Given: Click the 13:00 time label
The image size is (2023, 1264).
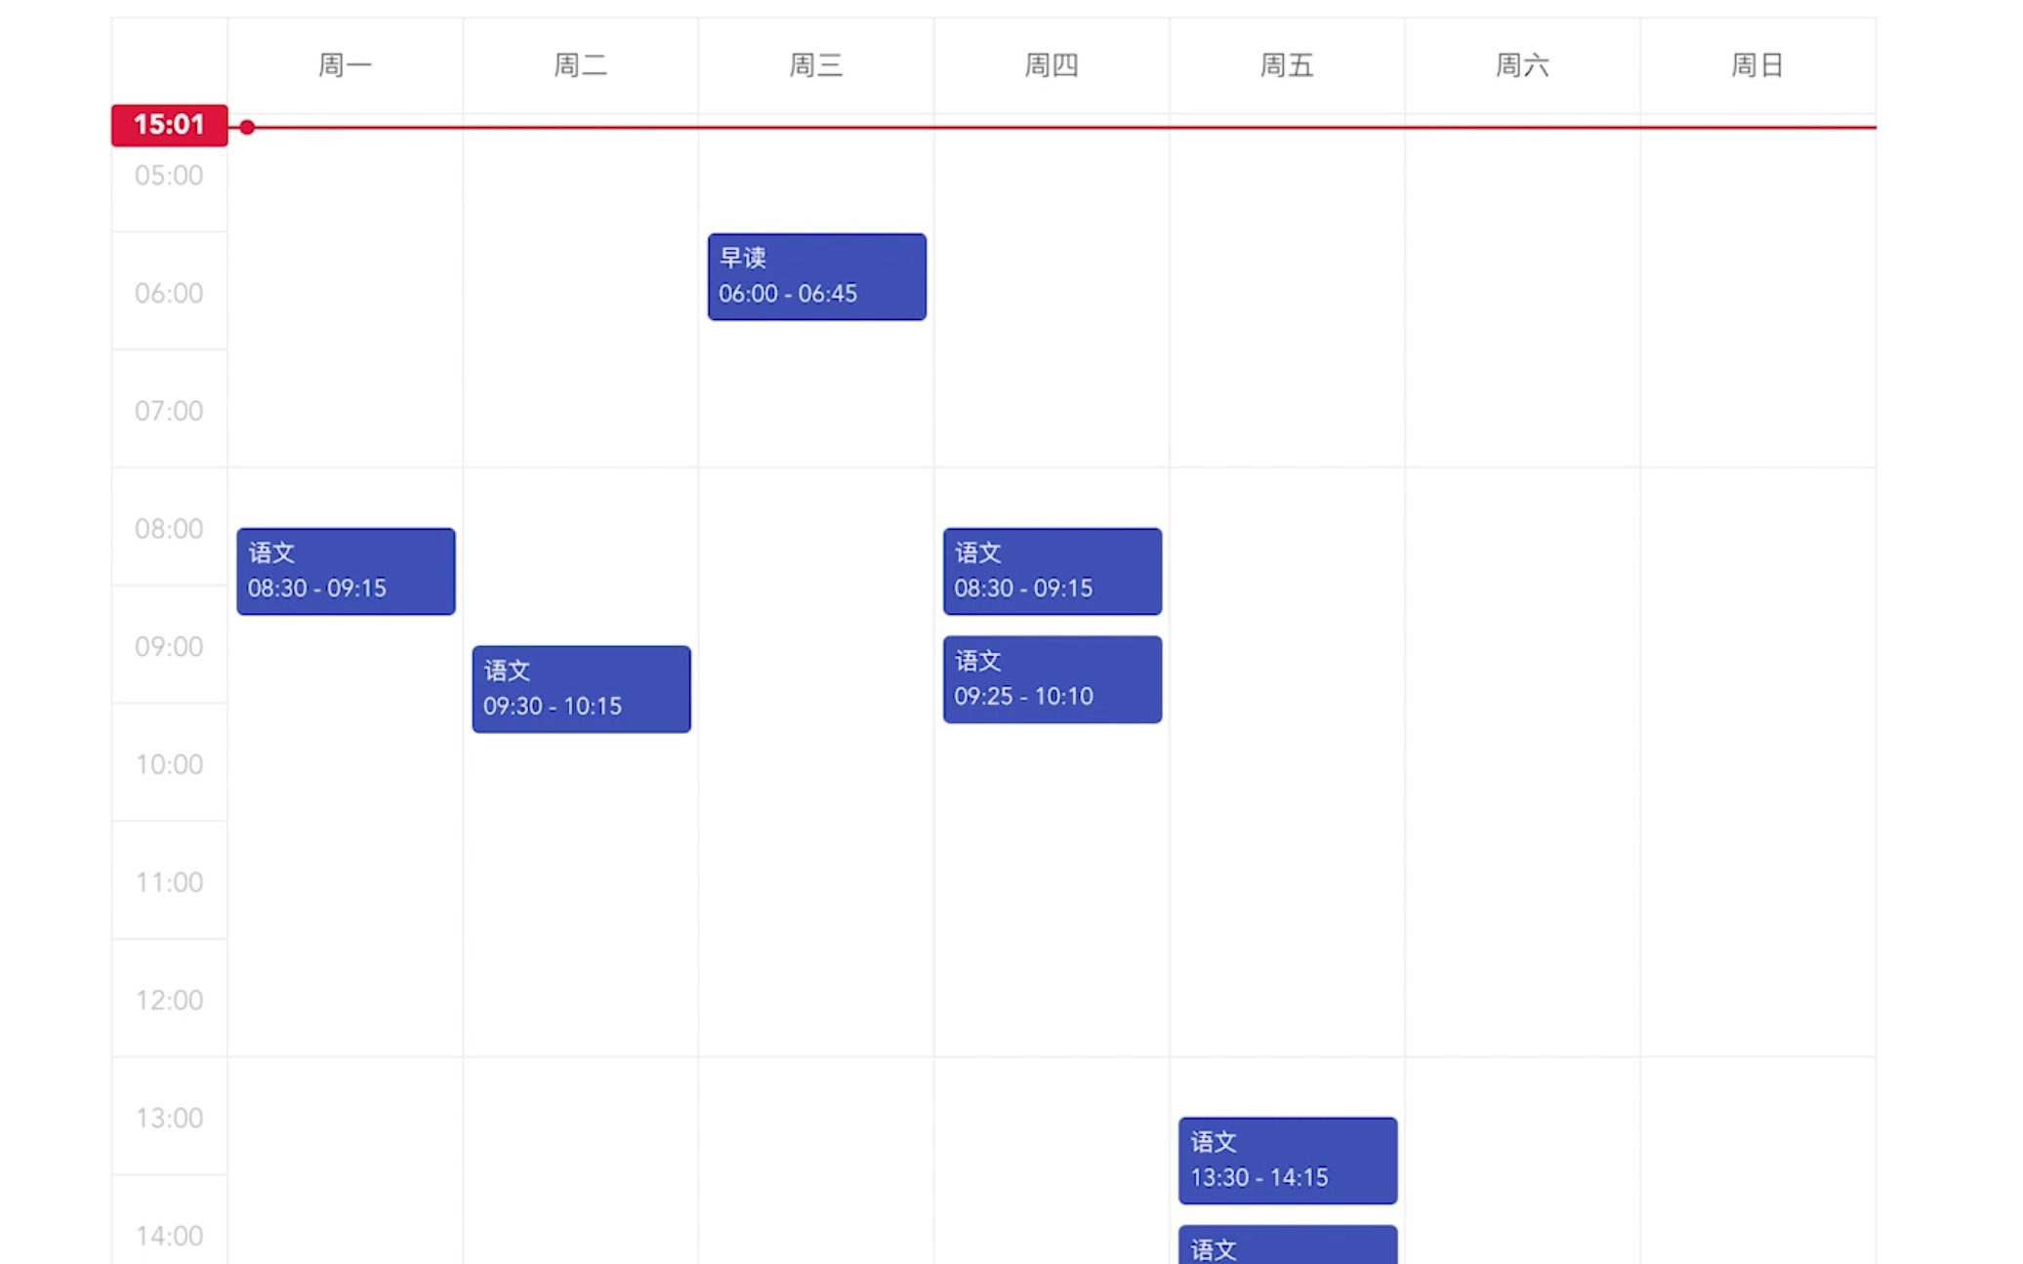Looking at the screenshot, I should [x=169, y=1118].
